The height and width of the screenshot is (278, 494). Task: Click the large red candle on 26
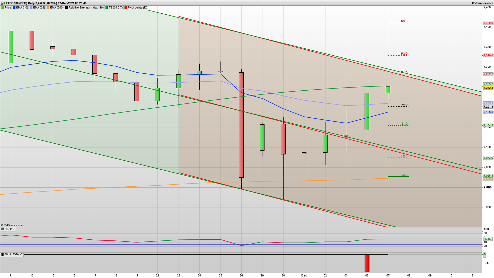point(241,125)
